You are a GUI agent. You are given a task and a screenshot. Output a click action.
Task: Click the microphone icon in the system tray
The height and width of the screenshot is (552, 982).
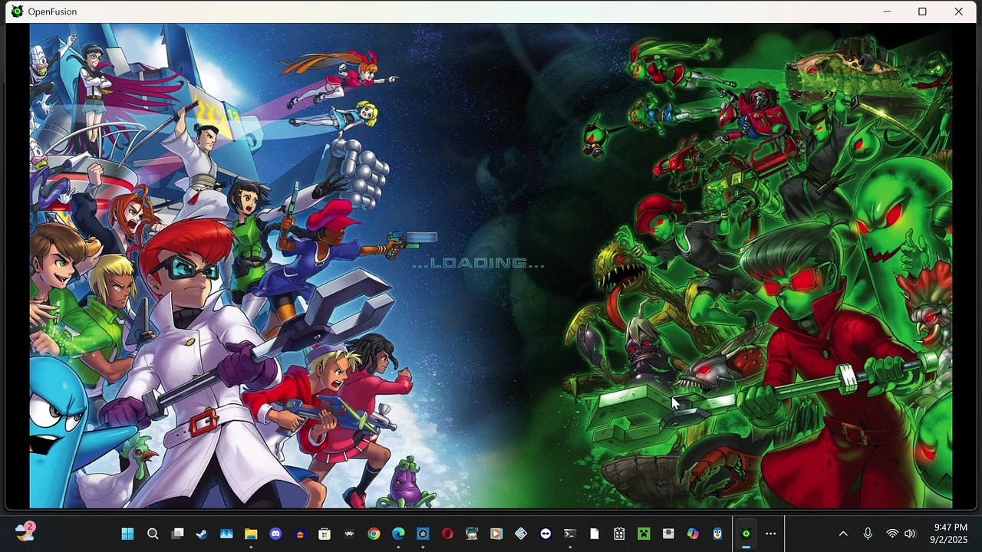pyautogui.click(x=868, y=534)
